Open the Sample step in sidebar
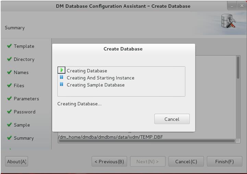Viewport: 247px width, 174px height. [x=22, y=125]
